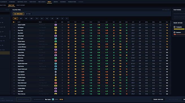Click Owen York's orange position badge
This screenshot has height=103, width=185.
55,30
